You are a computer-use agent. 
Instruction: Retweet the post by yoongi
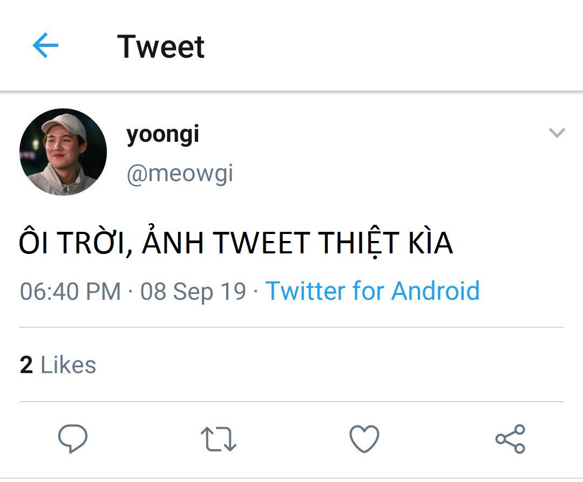tap(218, 438)
